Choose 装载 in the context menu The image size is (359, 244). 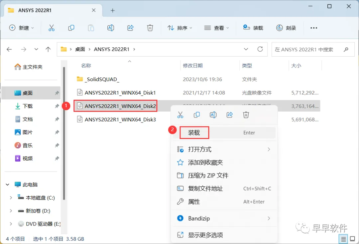tap(224, 132)
